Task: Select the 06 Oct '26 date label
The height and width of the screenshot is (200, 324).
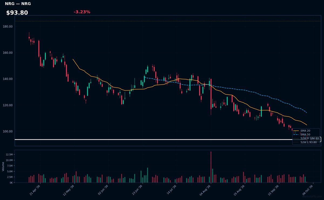Action: (x=307, y=190)
